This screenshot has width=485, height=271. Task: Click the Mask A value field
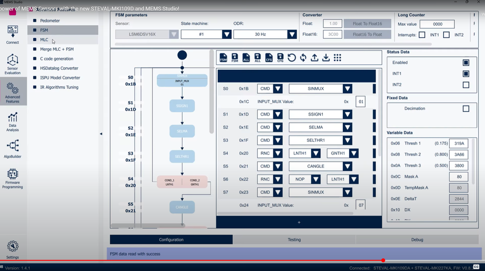point(459,177)
